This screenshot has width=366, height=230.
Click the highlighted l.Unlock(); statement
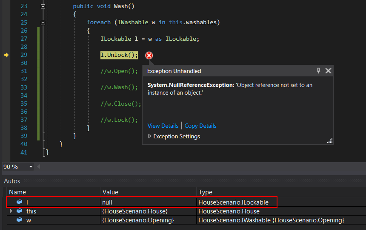pyautogui.click(x=119, y=55)
